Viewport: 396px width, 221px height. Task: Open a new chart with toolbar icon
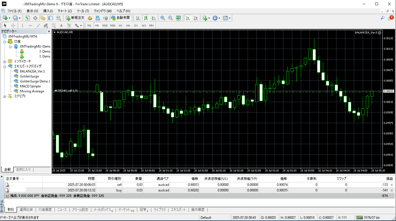click(x=5, y=18)
